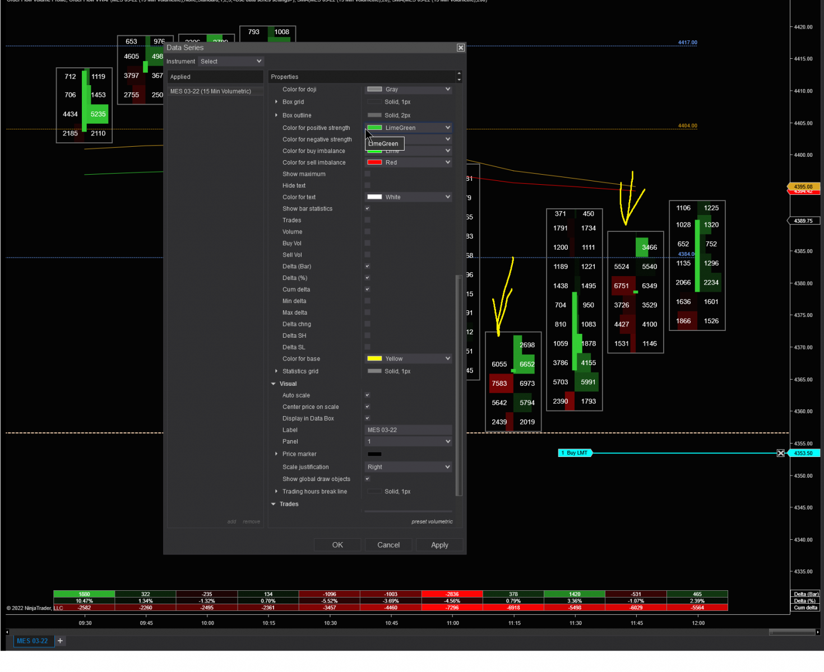Enable the Show maximum checkbox

coord(368,174)
